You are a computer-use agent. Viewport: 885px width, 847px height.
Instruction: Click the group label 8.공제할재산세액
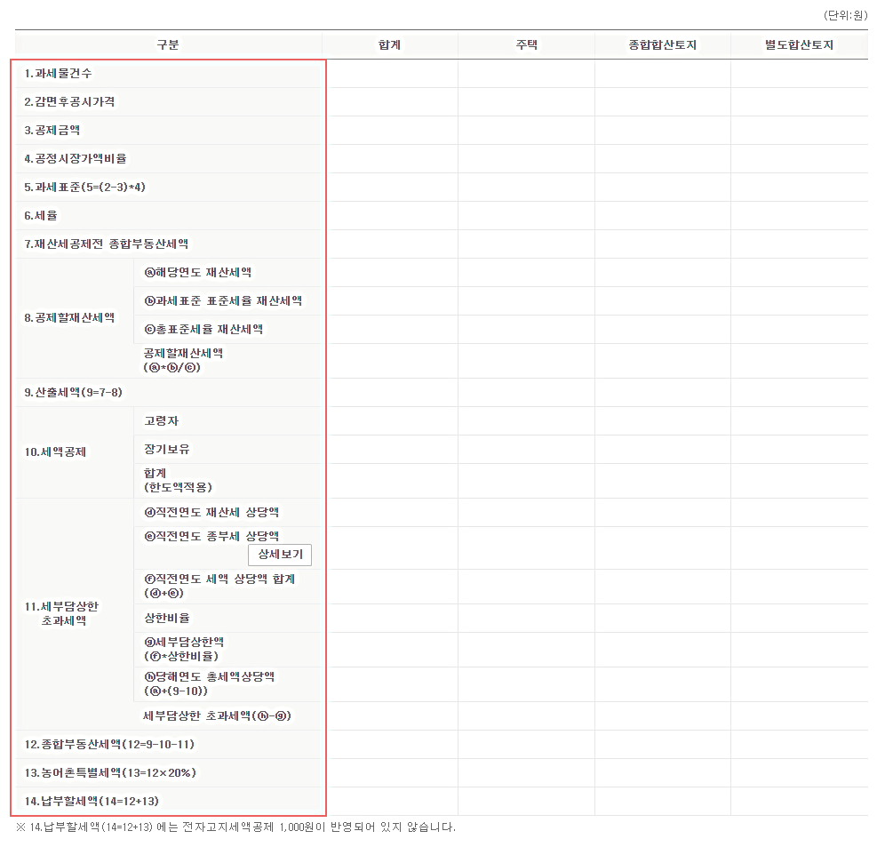click(69, 318)
